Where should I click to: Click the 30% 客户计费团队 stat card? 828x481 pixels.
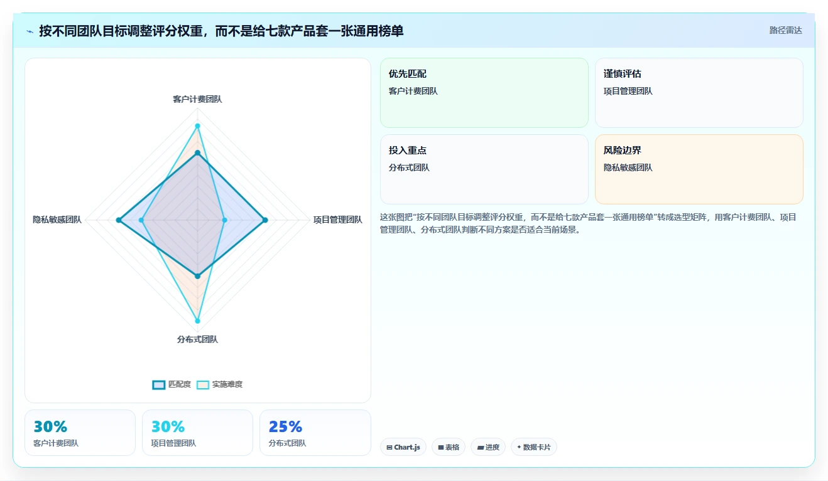[x=80, y=433]
